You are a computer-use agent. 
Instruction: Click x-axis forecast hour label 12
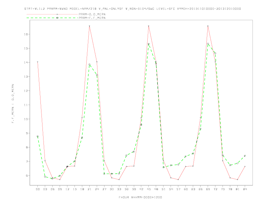(67, 189)
